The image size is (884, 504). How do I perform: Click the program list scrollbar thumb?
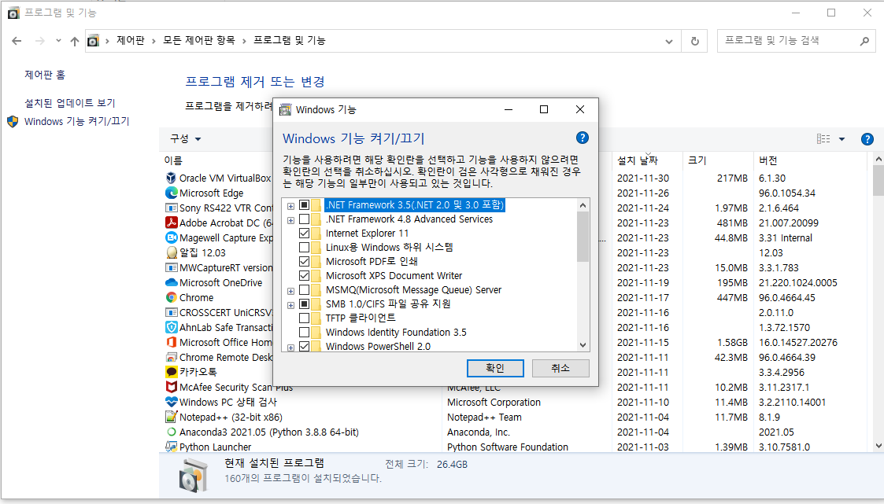point(878,180)
